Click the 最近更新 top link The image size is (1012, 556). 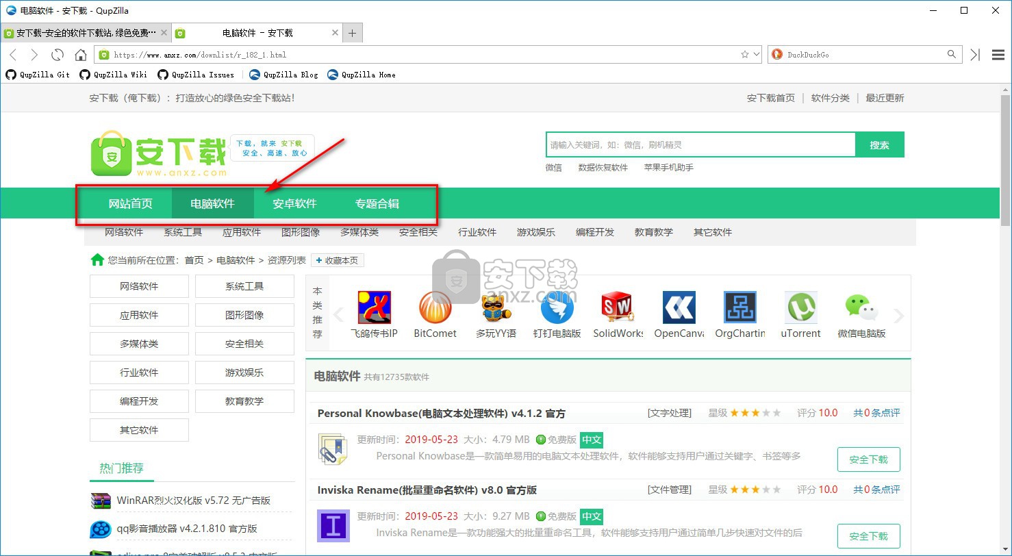(885, 98)
